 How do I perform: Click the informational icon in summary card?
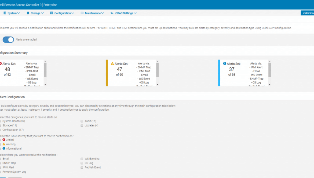pos(225,63)
